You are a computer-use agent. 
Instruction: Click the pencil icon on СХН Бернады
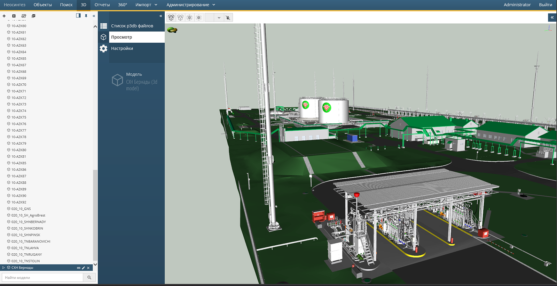click(x=84, y=268)
